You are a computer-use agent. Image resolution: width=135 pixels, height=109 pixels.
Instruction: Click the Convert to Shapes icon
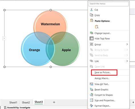tap(91, 95)
